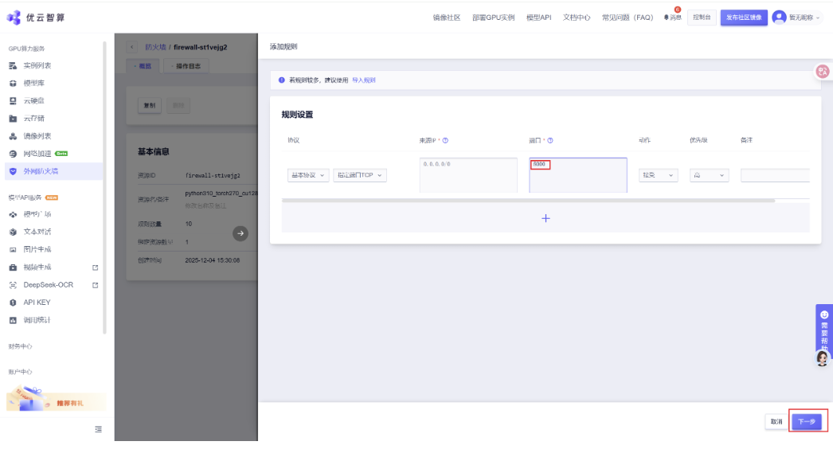Click the horizontal scrollbar under rule row
This screenshot has width=833, height=457.
(x=528, y=201)
